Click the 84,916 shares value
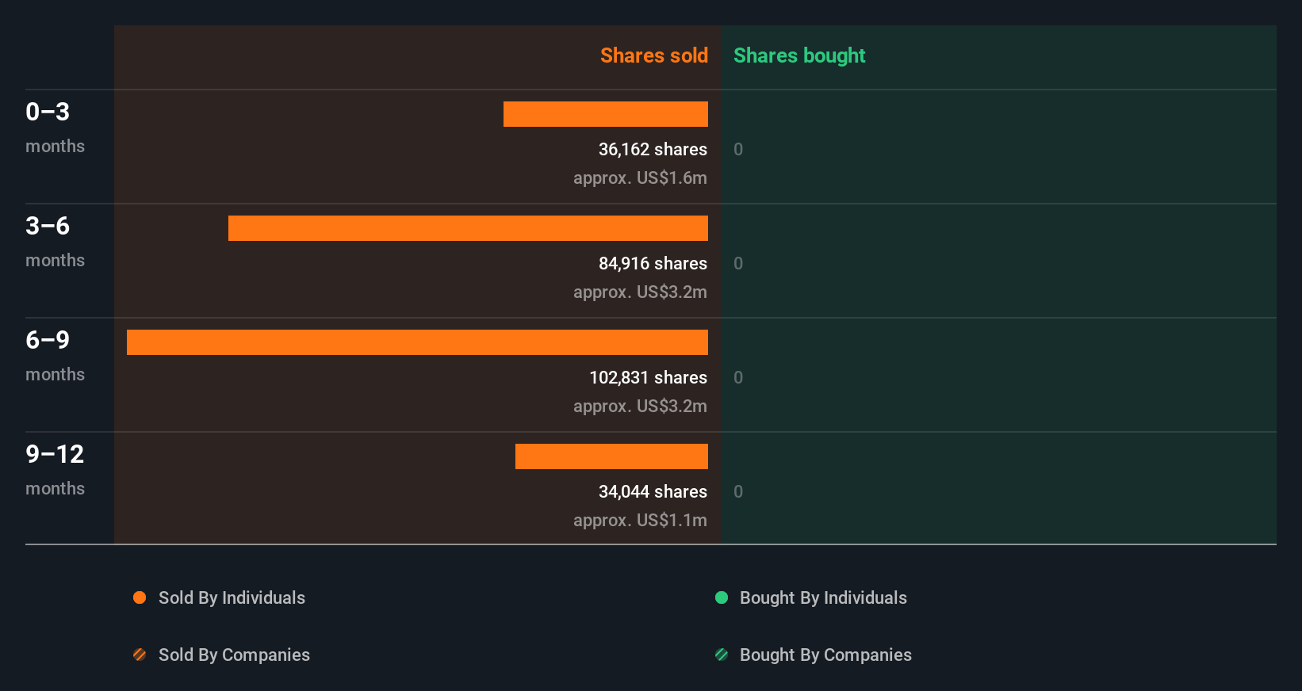The image size is (1302, 691). [x=653, y=264]
